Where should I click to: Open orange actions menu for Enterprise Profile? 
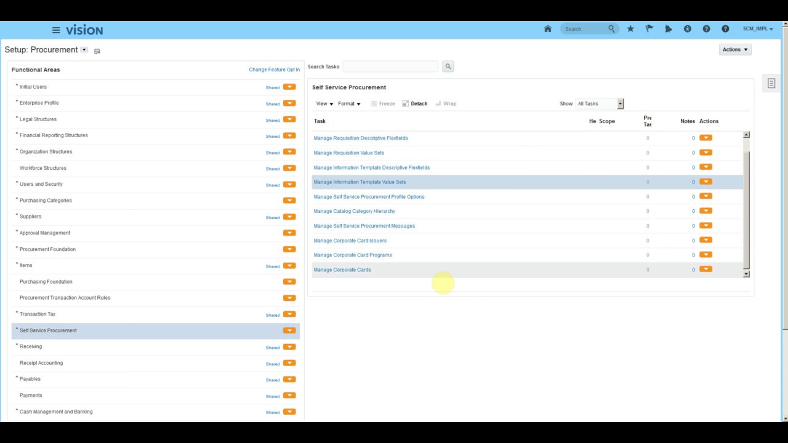tap(289, 103)
